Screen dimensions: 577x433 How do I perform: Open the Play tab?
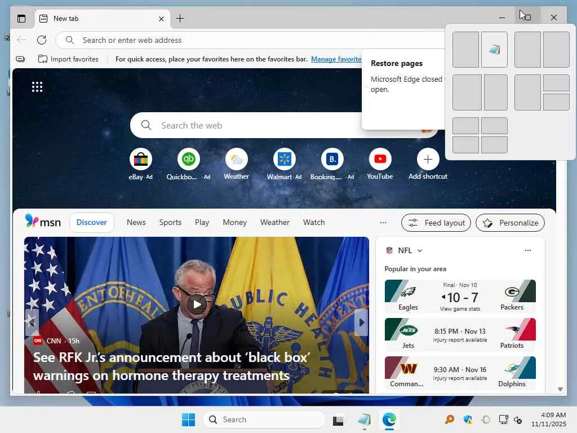[x=202, y=222]
